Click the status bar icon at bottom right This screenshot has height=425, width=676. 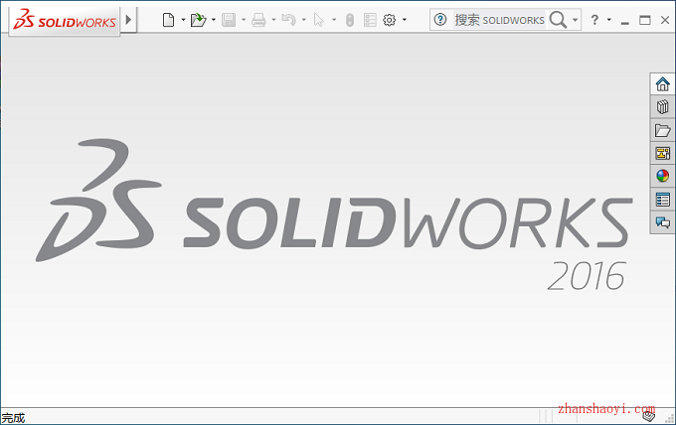[649, 417]
